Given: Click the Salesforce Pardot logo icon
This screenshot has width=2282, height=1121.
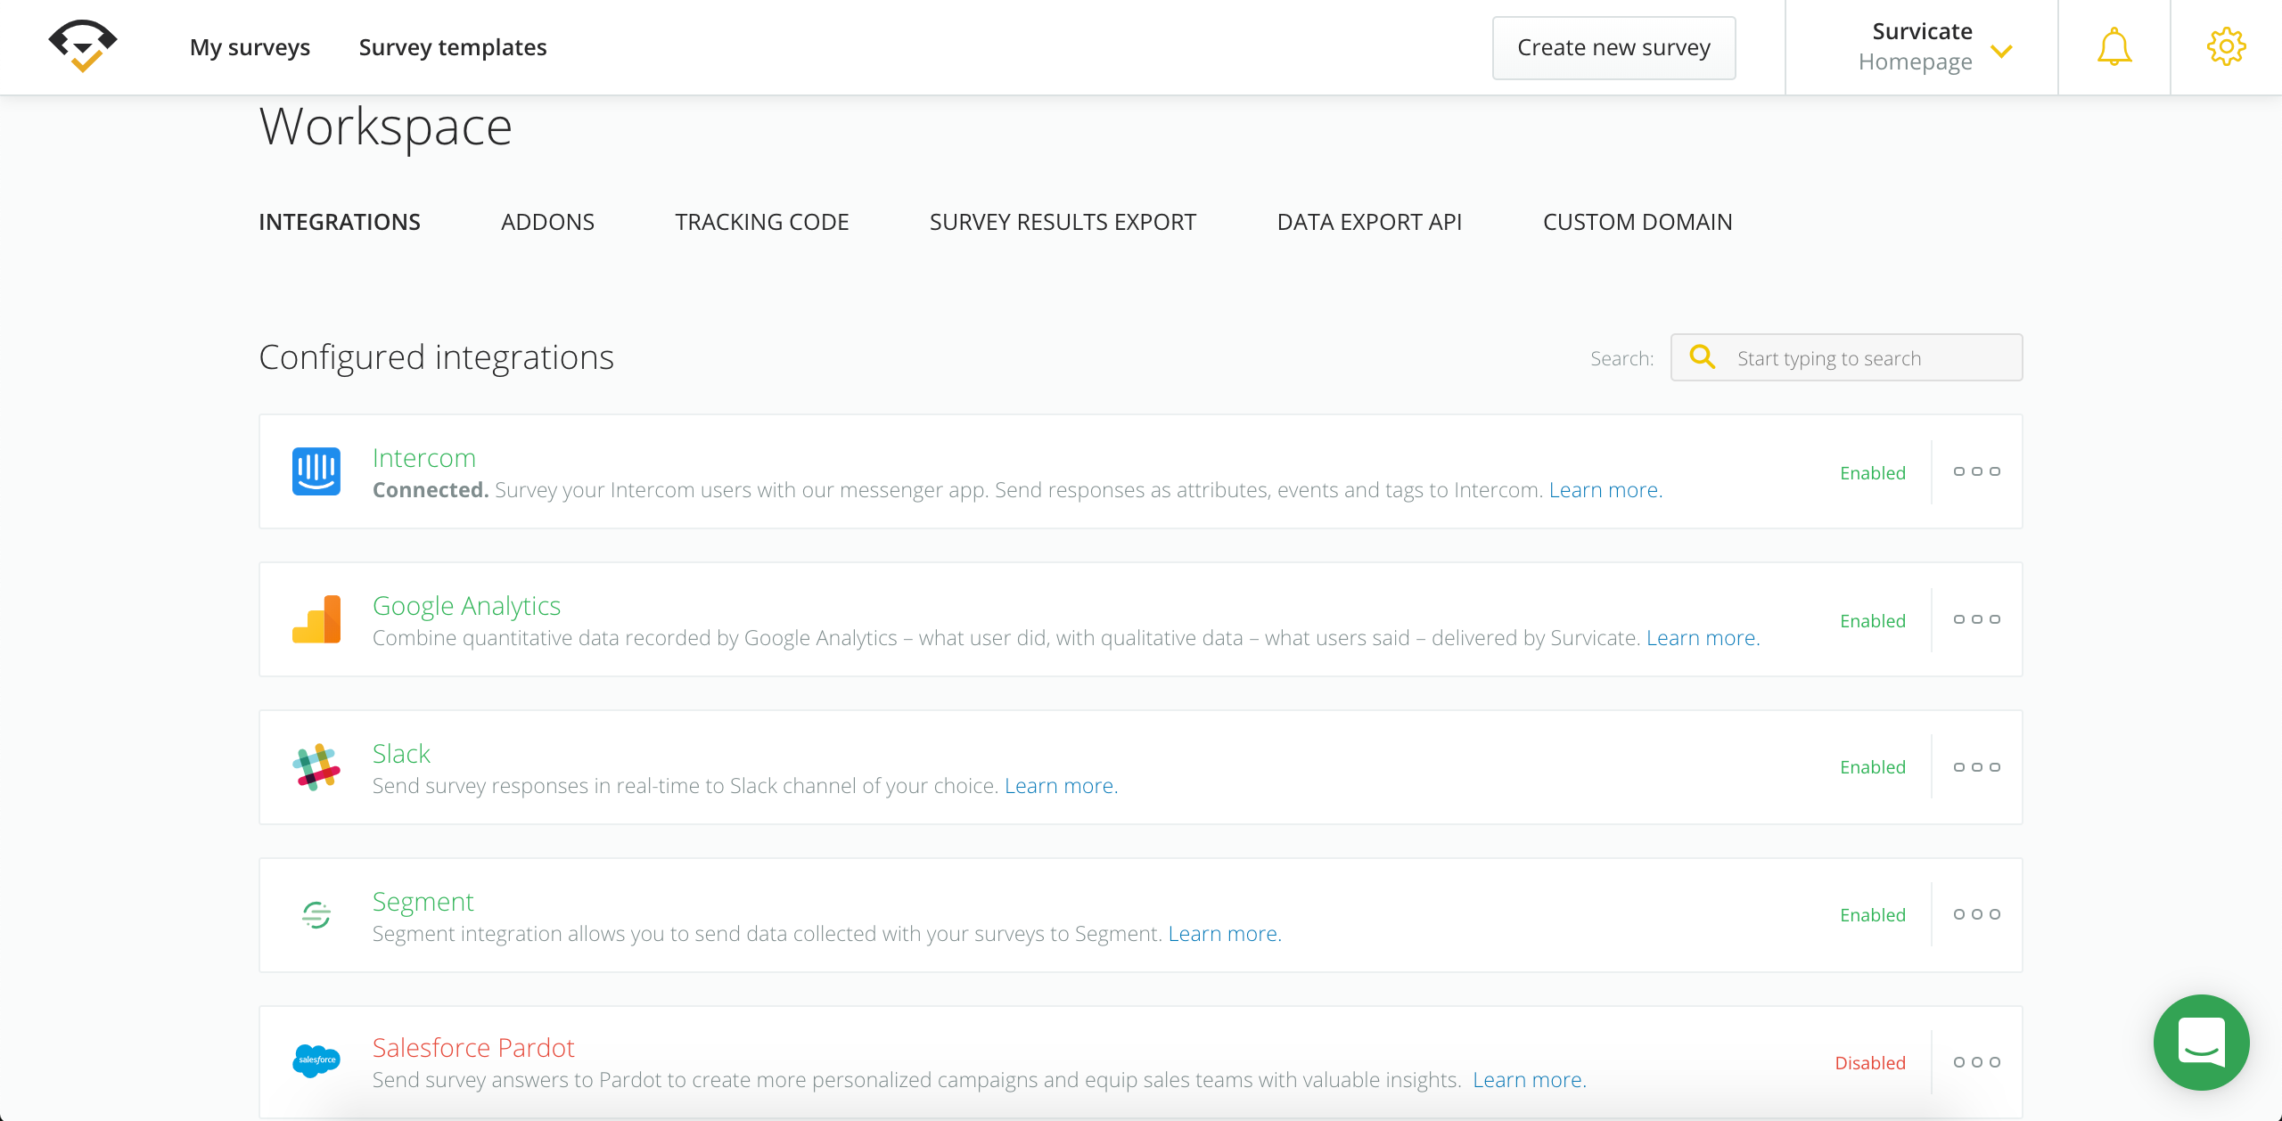Looking at the screenshot, I should [x=316, y=1060].
